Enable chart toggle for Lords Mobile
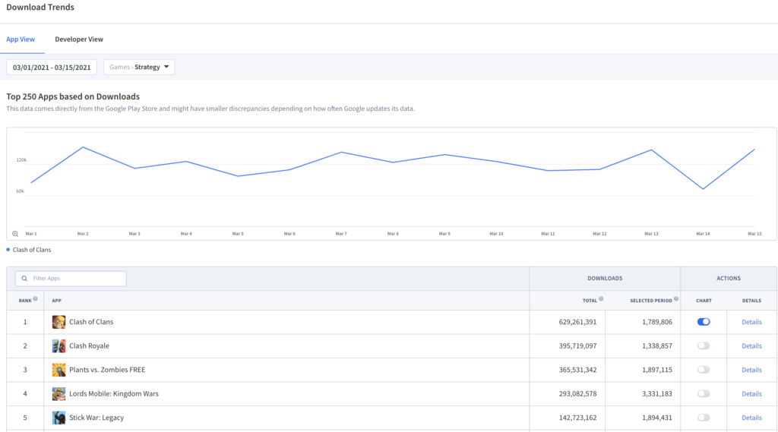Viewport: 778px width, 432px height. point(703,394)
